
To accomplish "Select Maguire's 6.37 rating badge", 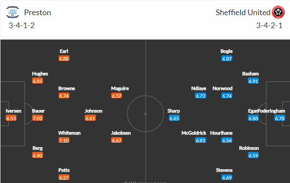I will click(117, 96).
